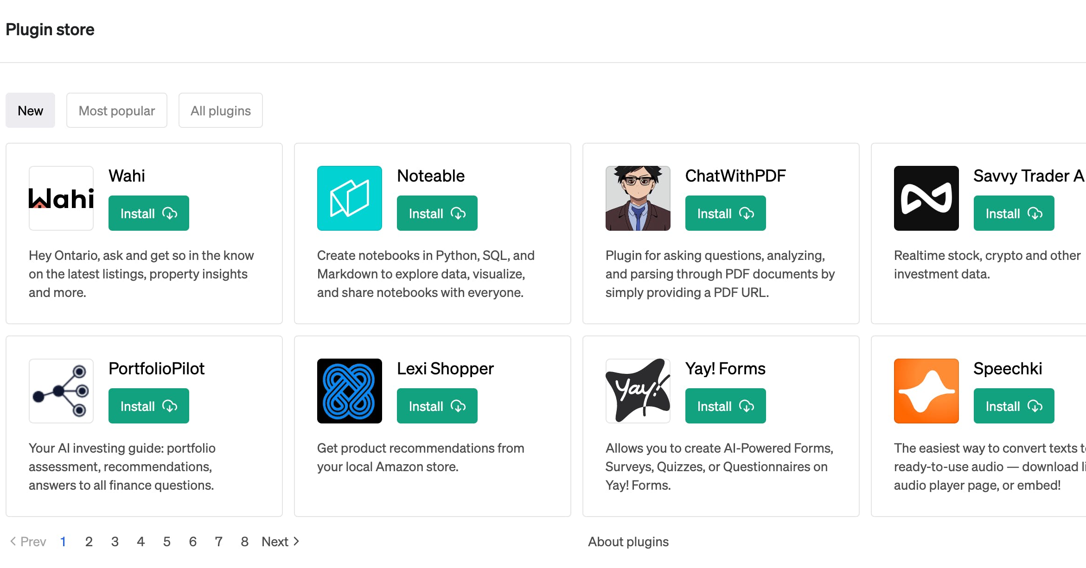Viewport: 1086px width, 568px height.
Task: Click the Wahi plugin logo
Action: coord(61,198)
